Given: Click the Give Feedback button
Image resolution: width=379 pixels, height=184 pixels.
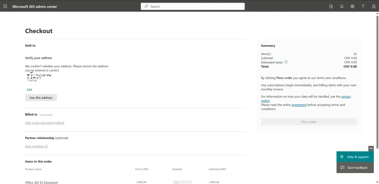Looking at the screenshot, I should [x=355, y=167].
